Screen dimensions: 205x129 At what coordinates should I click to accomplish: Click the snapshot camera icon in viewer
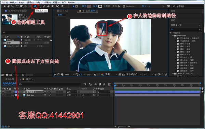(95, 75)
